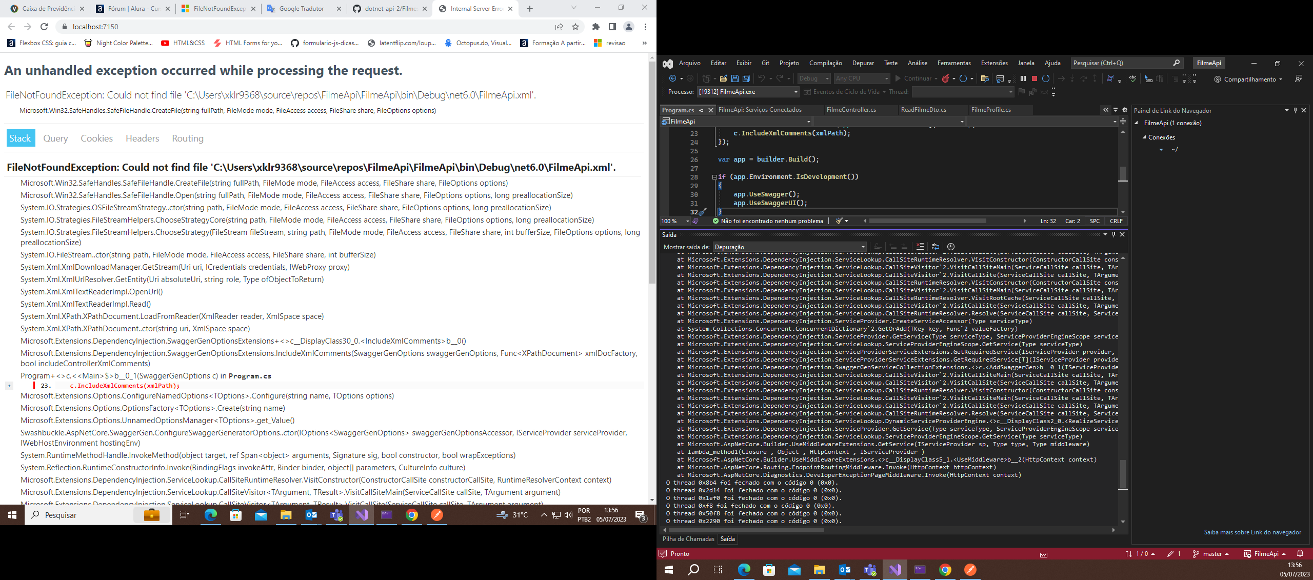Viewport: 1313px width, 580px height.
Task: Click Undo arrow in Visual Studio toolbar
Action: pos(762,78)
